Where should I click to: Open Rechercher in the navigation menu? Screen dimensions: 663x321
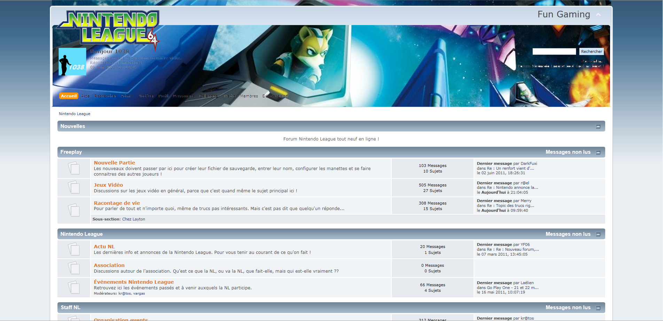(x=105, y=96)
